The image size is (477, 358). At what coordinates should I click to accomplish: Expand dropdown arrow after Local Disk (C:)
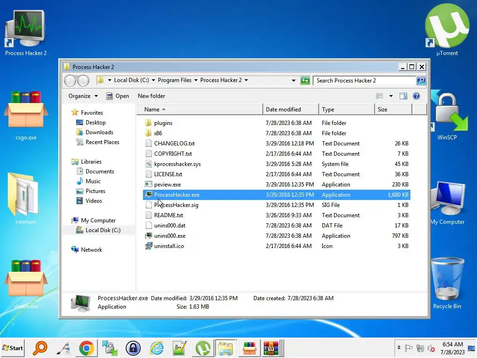153,80
